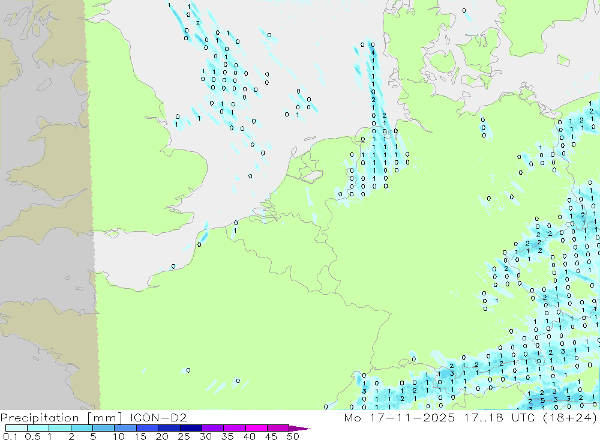
Task: Click the '50' legend value
Action: pos(293,436)
